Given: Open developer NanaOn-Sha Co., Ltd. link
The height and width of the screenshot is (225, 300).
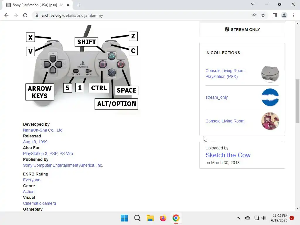Looking at the screenshot, I should click(x=43, y=130).
